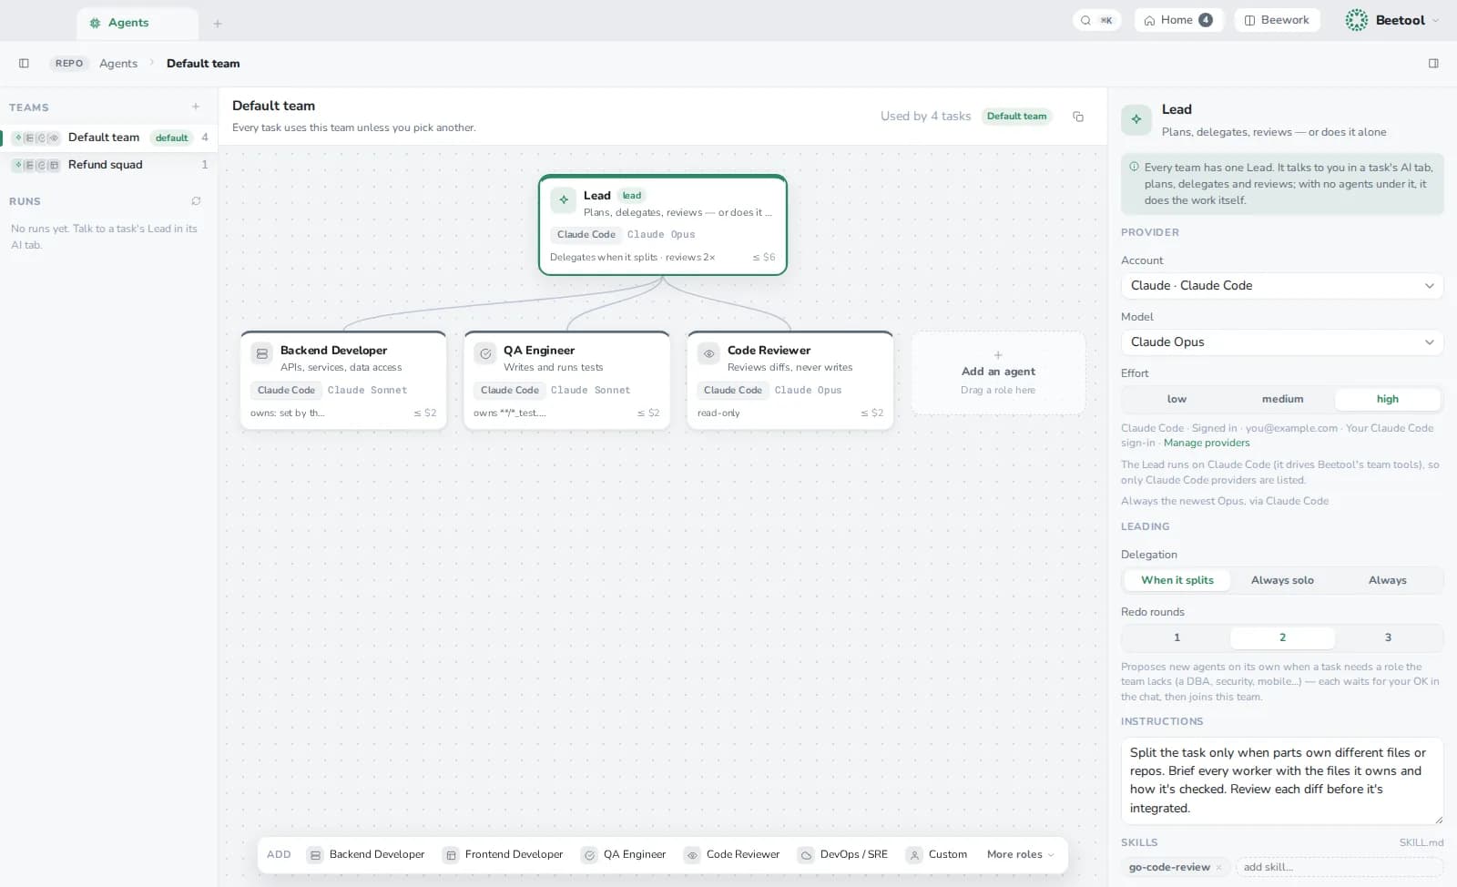Remove the go-code-review skill tag
1457x887 pixels.
(x=1218, y=867)
